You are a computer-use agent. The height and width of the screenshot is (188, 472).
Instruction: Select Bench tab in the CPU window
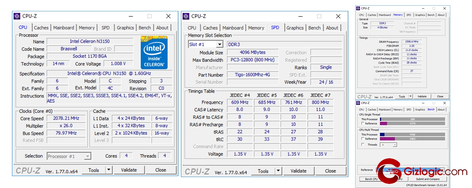tap(145, 28)
